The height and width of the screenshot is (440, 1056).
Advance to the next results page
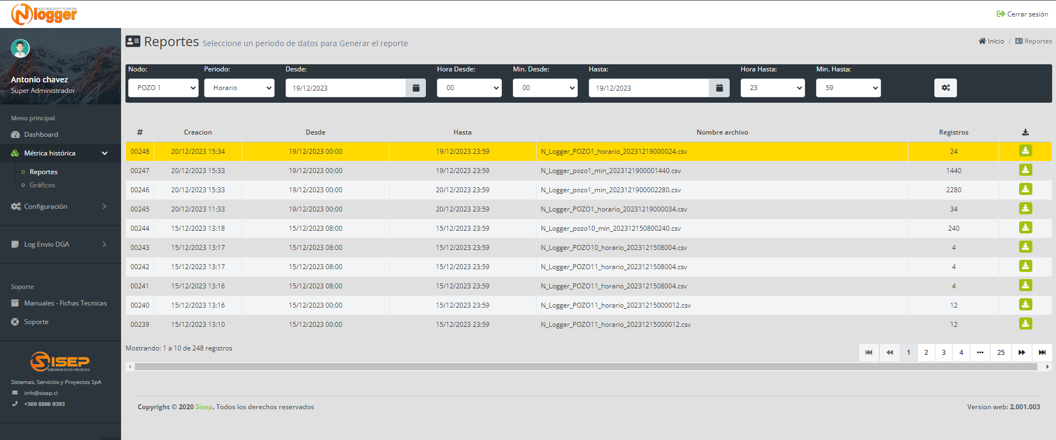[x=1021, y=353]
